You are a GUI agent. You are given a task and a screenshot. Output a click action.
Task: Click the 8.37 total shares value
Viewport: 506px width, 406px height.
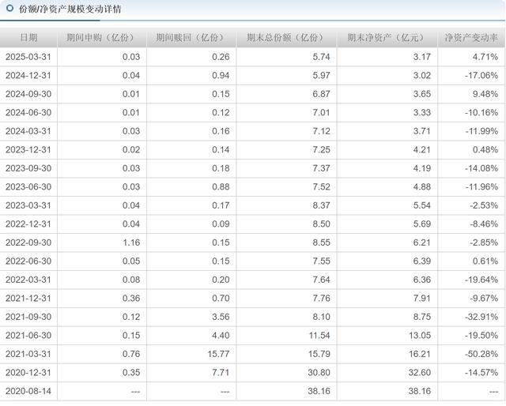(x=322, y=205)
